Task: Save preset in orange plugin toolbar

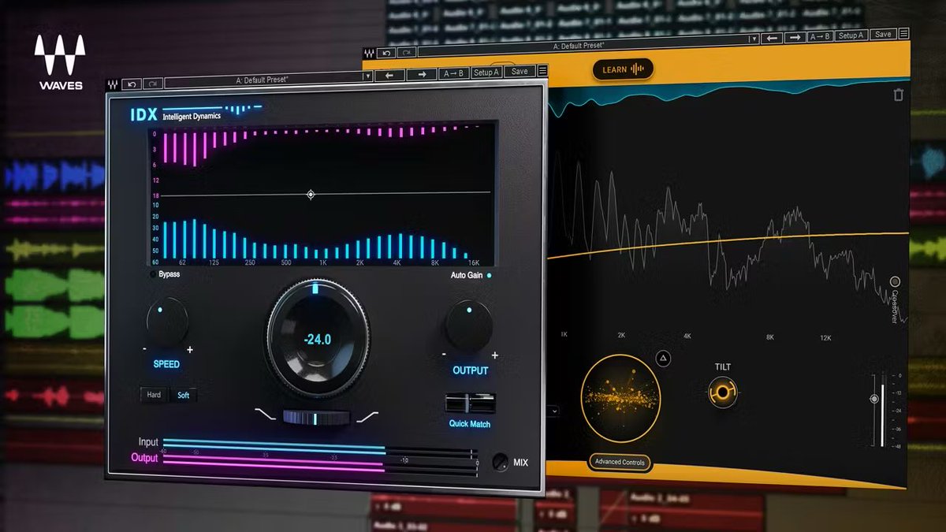Action: tap(883, 35)
